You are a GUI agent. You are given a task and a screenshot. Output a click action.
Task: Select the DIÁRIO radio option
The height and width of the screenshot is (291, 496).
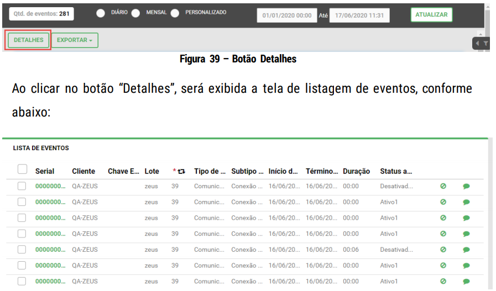[x=101, y=13]
